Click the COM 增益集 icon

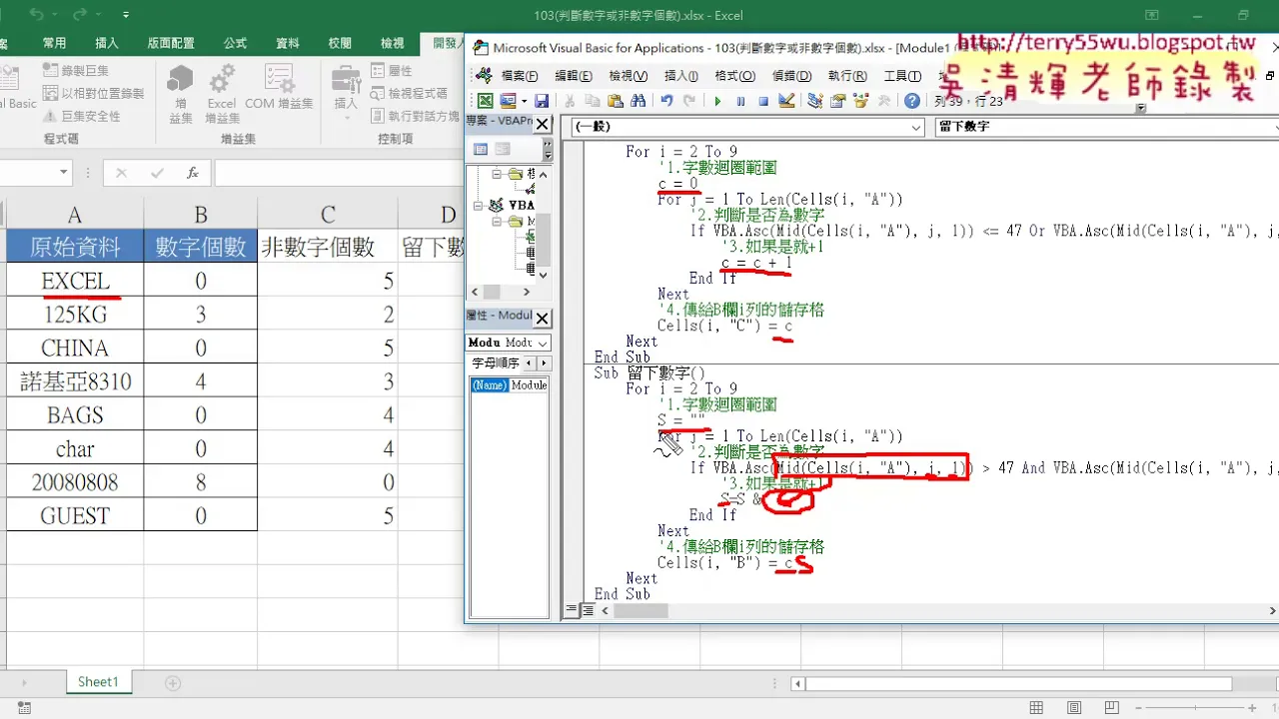point(279,88)
